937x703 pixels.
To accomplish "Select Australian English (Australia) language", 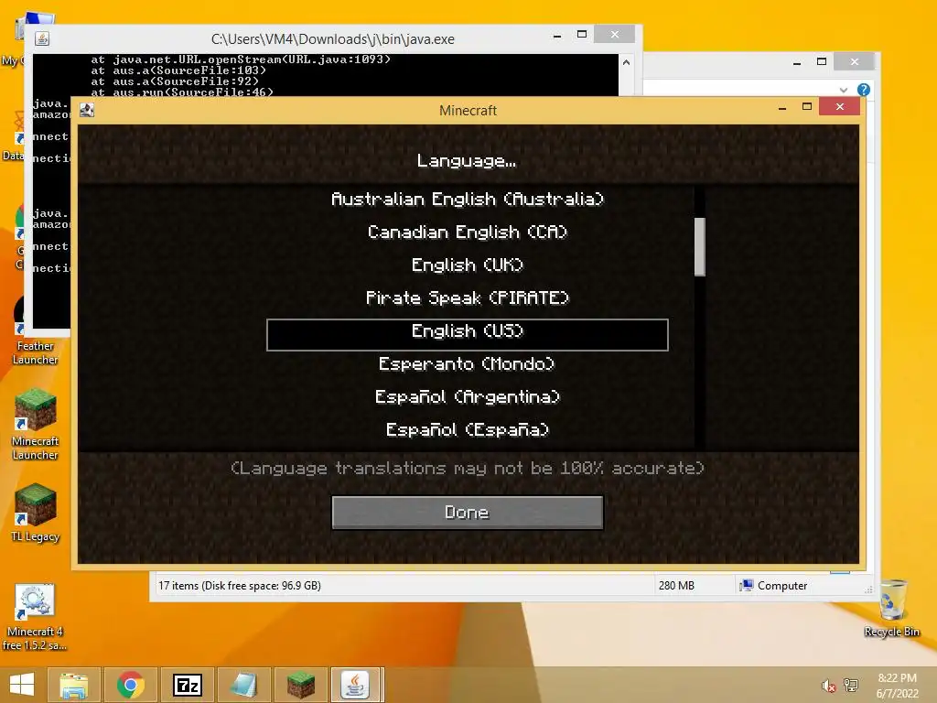I will click(x=468, y=199).
